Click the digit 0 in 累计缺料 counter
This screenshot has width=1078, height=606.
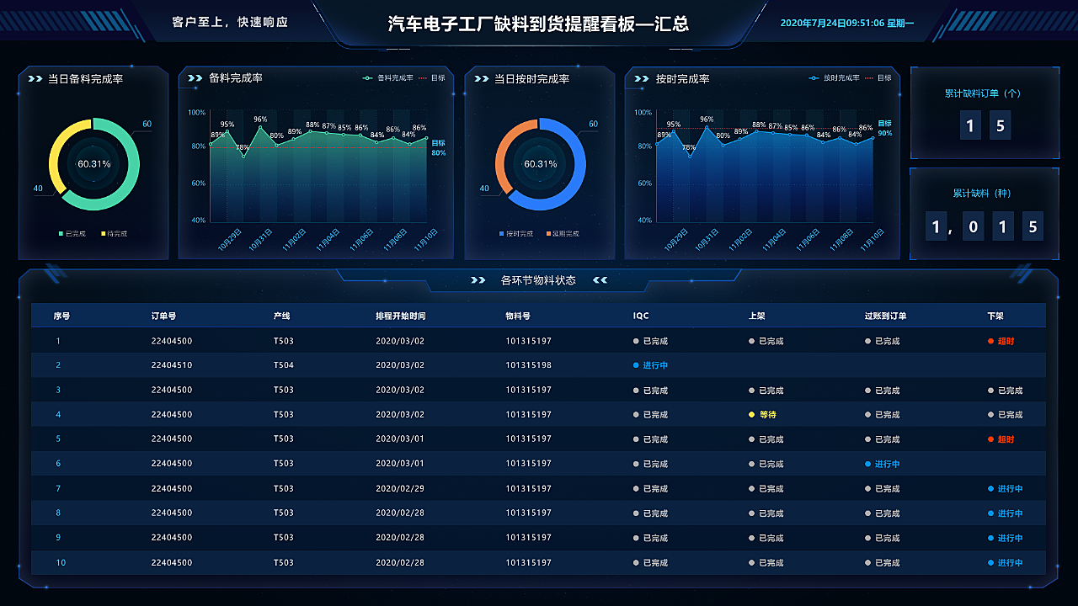coord(973,226)
